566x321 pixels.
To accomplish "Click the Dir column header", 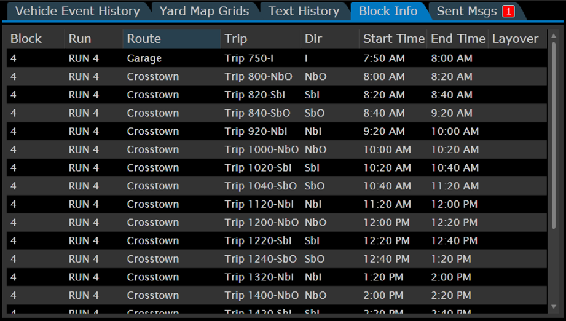I will (x=329, y=39).
